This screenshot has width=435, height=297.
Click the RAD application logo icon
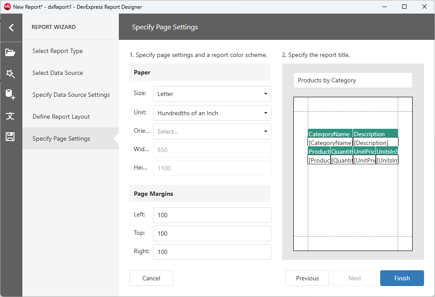(x=7, y=7)
